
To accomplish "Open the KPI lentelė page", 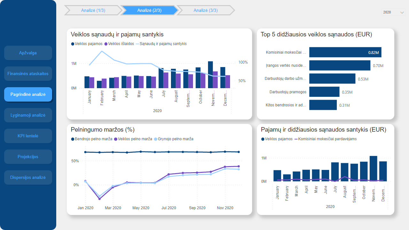I will coord(28,136).
